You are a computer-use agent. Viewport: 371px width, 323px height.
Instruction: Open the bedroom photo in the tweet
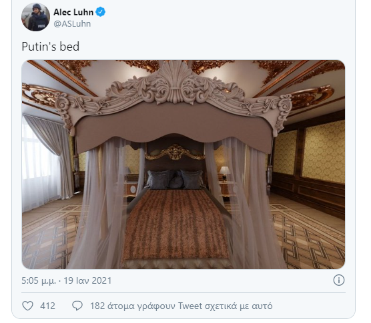pyautogui.click(x=183, y=164)
